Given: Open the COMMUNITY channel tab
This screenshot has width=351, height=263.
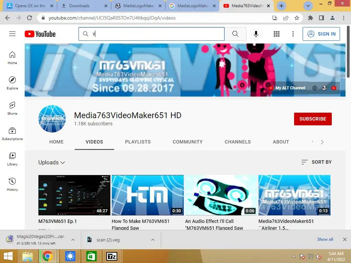Looking at the screenshot, I should click(x=187, y=142).
